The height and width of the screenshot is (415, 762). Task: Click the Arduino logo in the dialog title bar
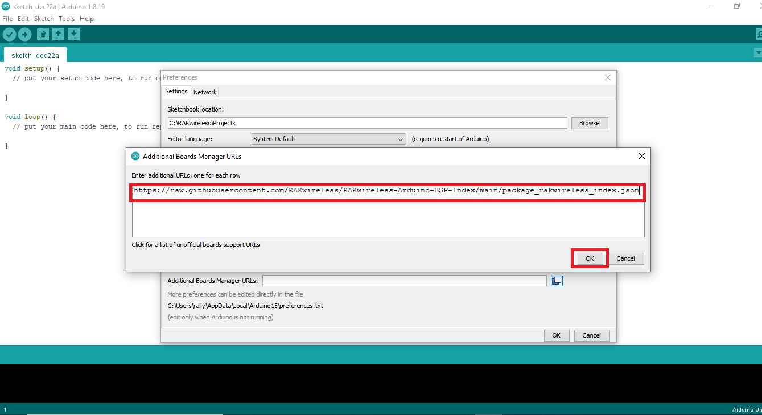point(135,155)
